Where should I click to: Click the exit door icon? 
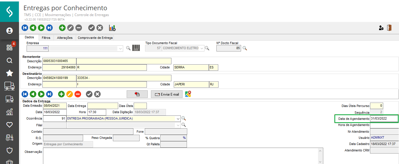(389, 28)
